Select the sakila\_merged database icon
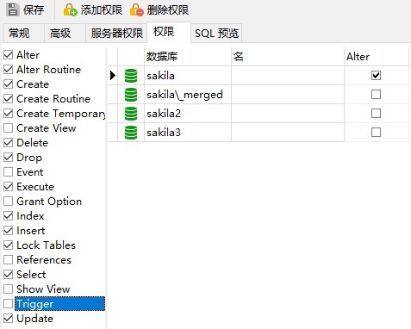This screenshot has width=411, height=329. [131, 95]
